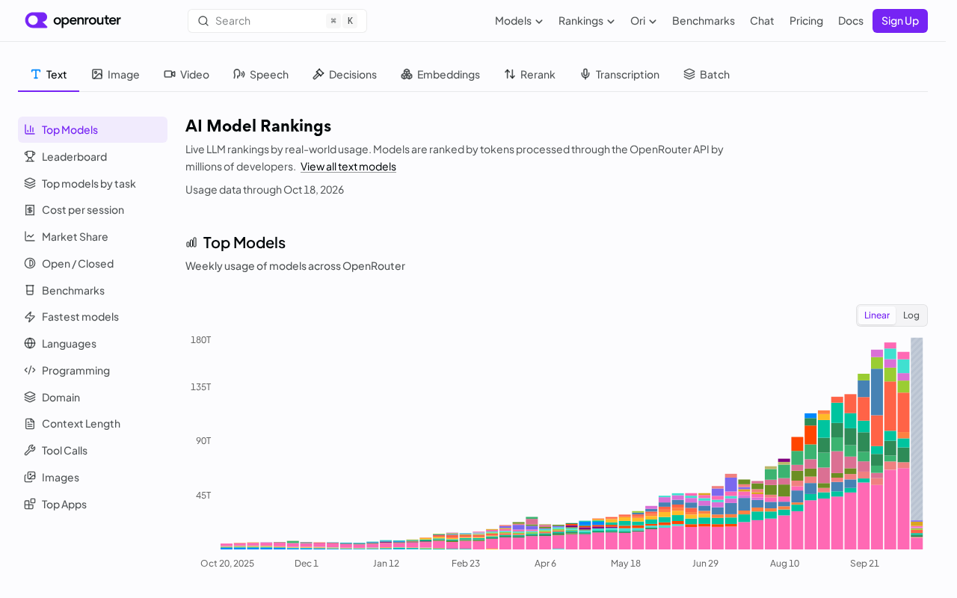Viewport: 957px width, 598px height.
Task: Click the Tool Calls wrench icon
Action: [x=30, y=450]
